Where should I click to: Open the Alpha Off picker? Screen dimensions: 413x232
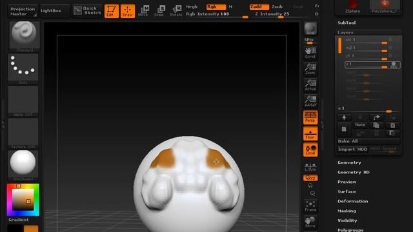coord(23,101)
